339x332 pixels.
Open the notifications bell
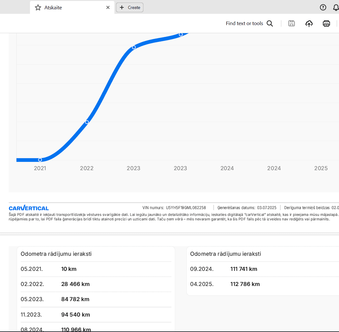[x=336, y=7]
